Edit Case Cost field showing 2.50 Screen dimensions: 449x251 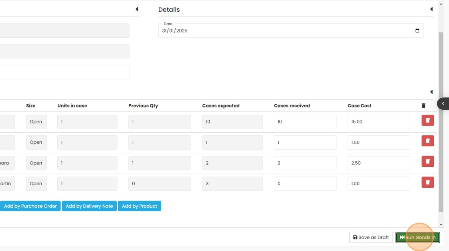tap(378, 163)
